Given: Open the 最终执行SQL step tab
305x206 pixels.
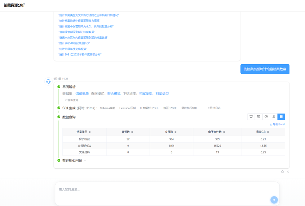Looking at the screenshot, I should (x=189, y=108).
